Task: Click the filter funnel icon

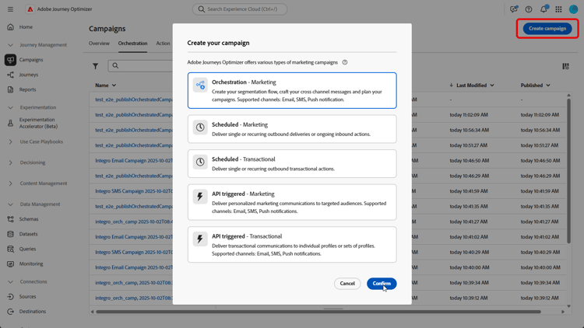Action: click(x=95, y=66)
